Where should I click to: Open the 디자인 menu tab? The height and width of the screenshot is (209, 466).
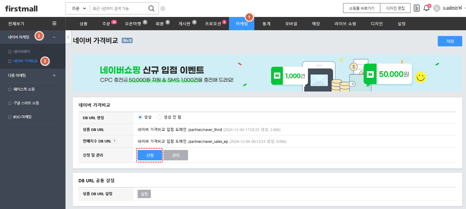[x=377, y=24]
